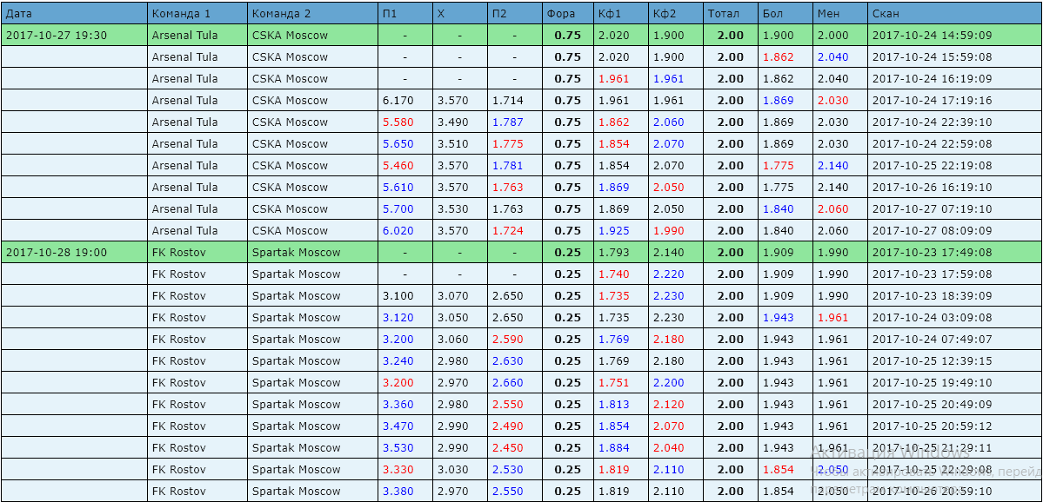The height and width of the screenshot is (502, 1043).
Task: Click the Кф1 value 1.793
Action: pos(613,253)
